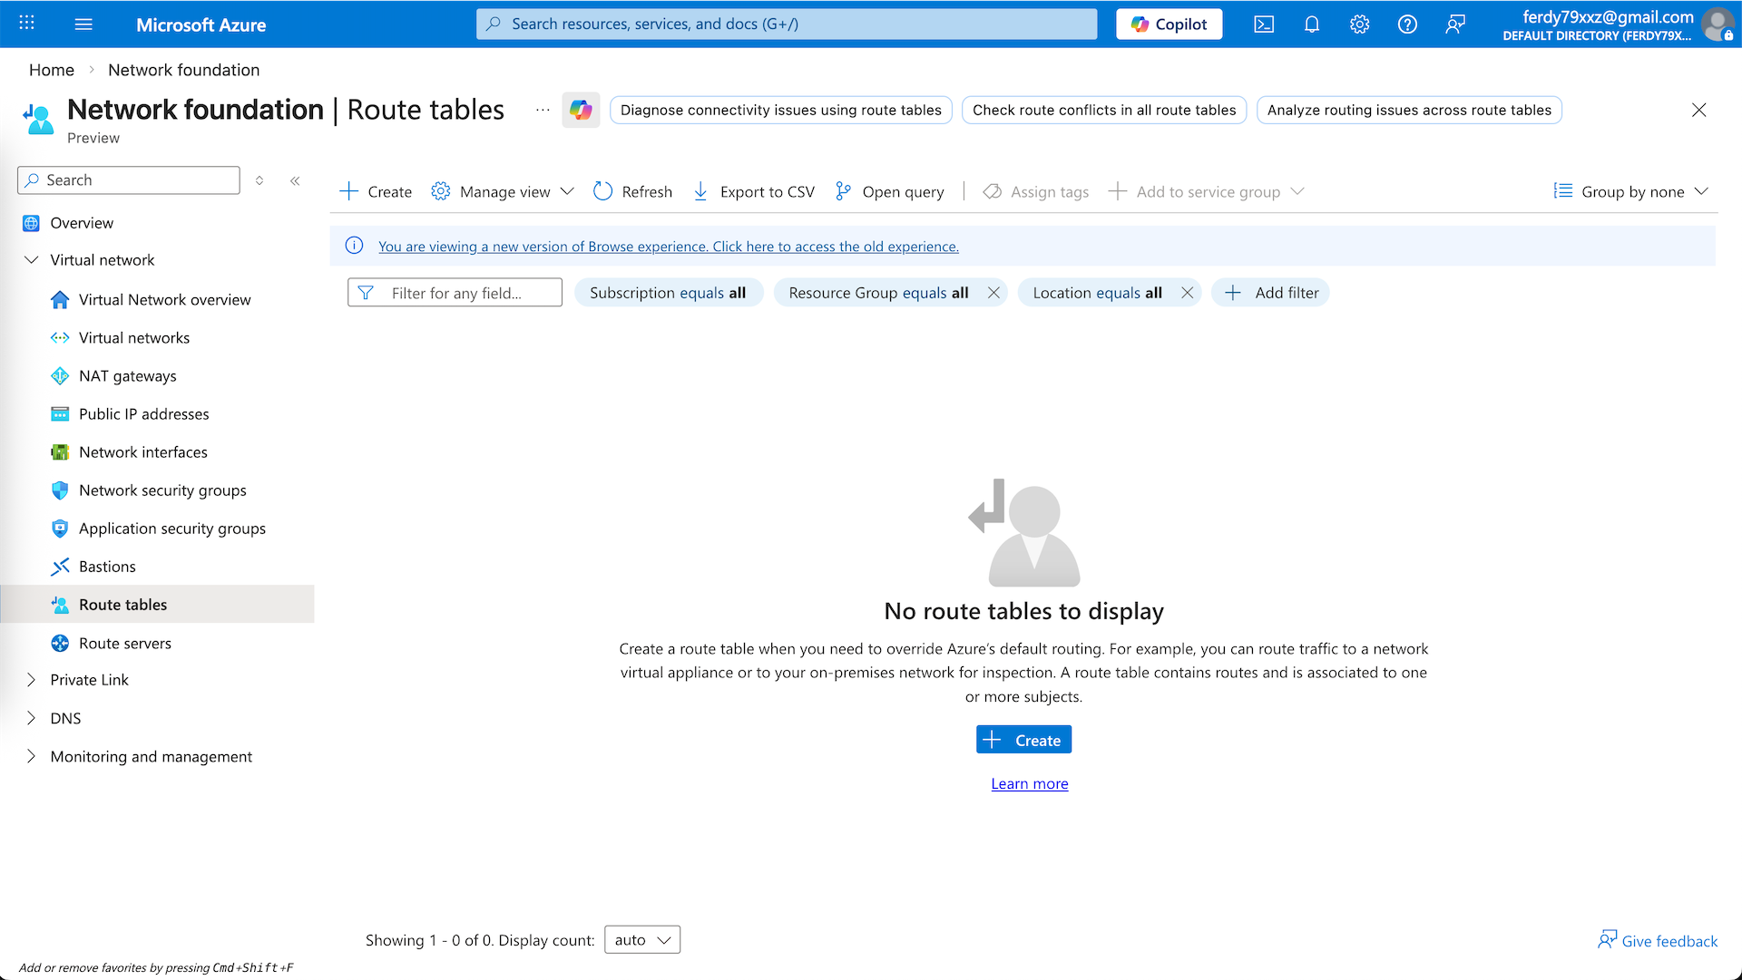Image resolution: width=1742 pixels, height=980 pixels.
Task: Click the Copilot icon beside the title
Action: (x=581, y=110)
